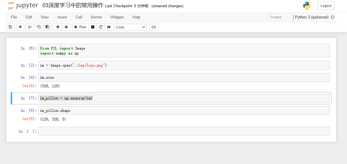
Task: Click the Python 3 (ipykernel) label
Action: coord(312,17)
